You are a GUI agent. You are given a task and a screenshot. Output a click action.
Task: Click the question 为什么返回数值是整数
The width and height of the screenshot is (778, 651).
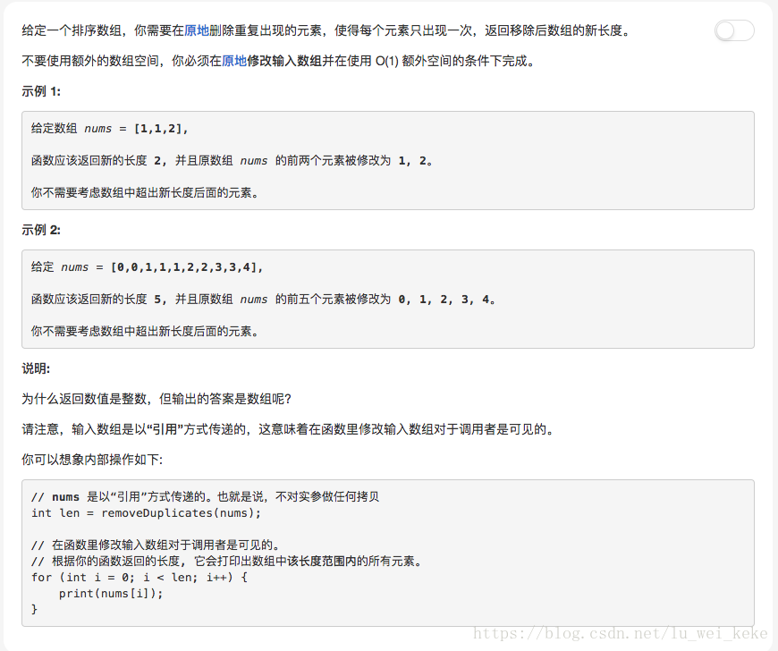click(x=156, y=399)
